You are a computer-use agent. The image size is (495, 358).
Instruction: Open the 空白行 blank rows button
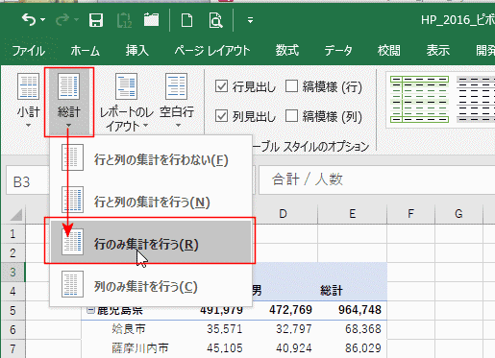pos(177,100)
